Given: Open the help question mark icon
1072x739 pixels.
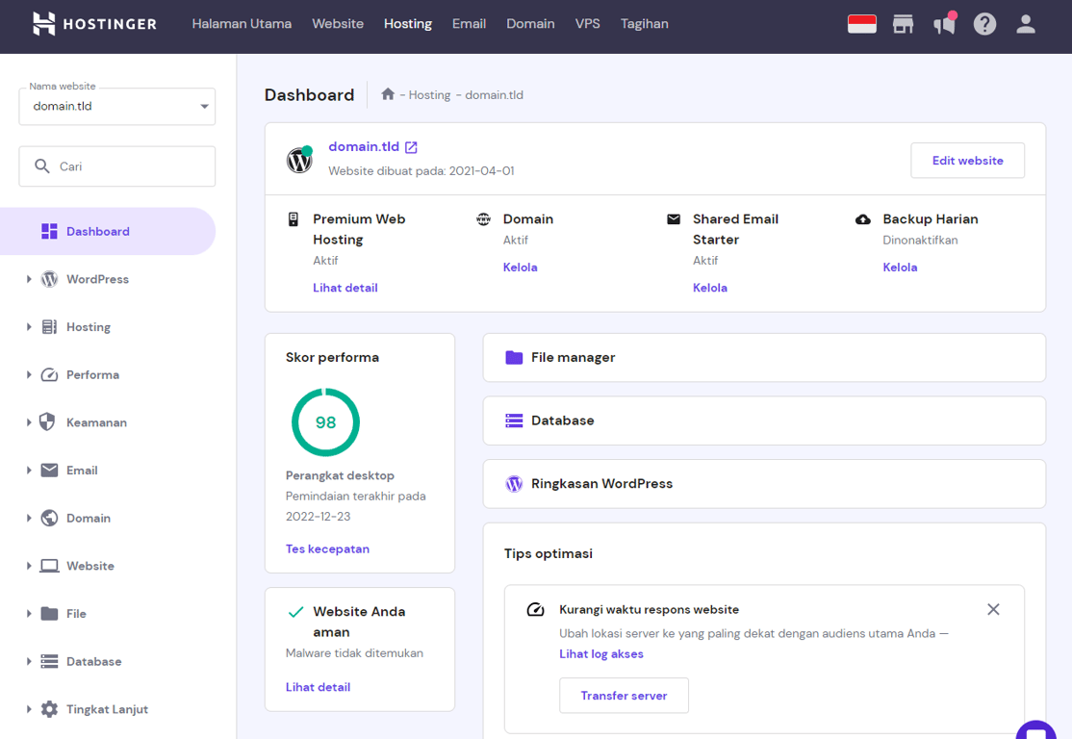Looking at the screenshot, I should tap(984, 25).
